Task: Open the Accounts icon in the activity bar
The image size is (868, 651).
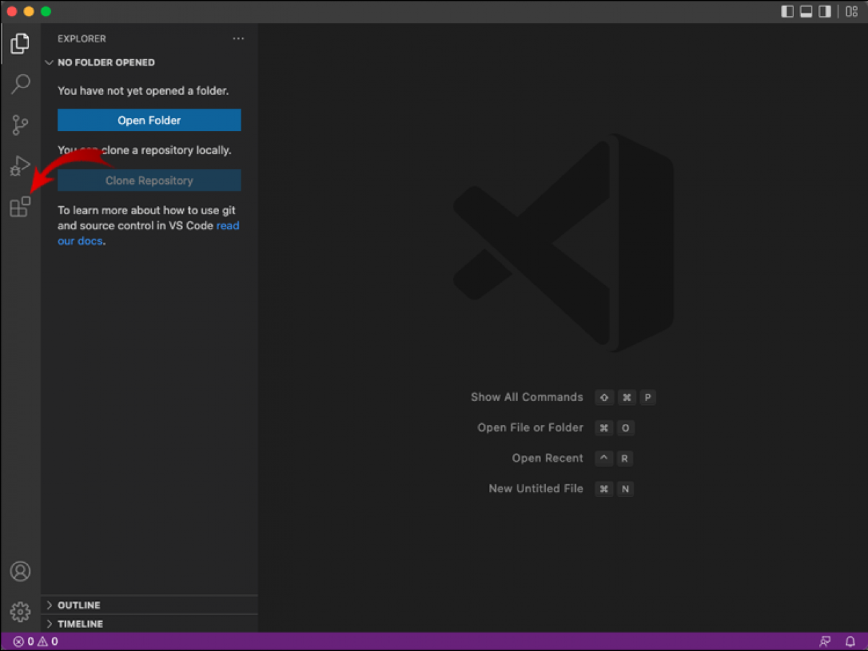Action: click(20, 571)
